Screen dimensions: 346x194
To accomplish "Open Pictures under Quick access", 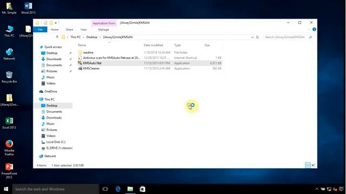I will [x=52, y=71].
